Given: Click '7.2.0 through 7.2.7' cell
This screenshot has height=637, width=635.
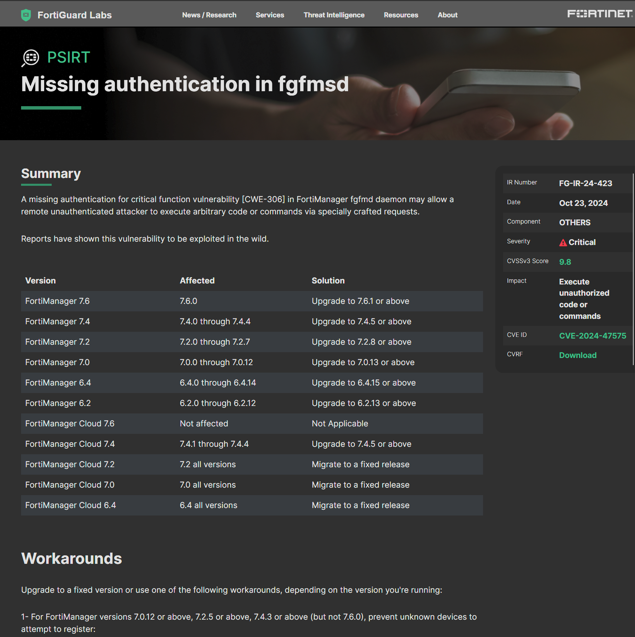Looking at the screenshot, I should coord(215,342).
